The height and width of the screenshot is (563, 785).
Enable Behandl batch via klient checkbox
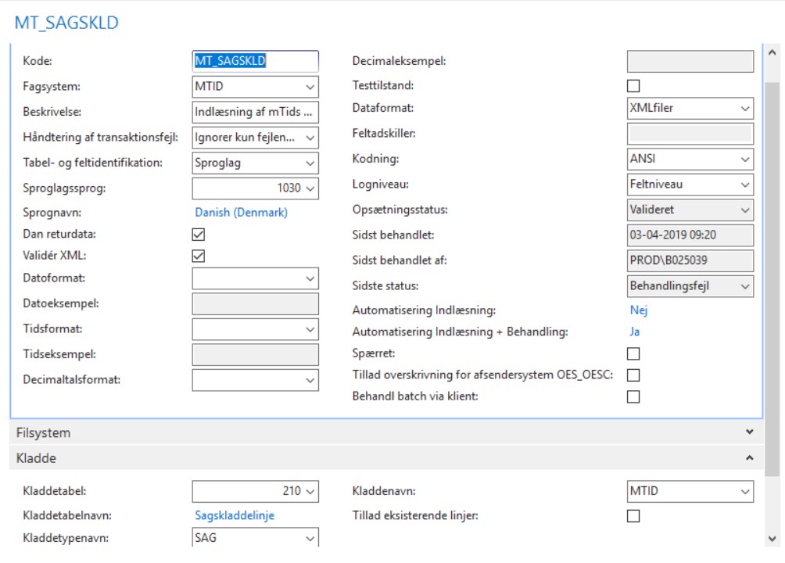(x=633, y=396)
